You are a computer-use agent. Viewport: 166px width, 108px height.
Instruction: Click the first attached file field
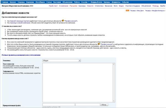coord(59,105)
